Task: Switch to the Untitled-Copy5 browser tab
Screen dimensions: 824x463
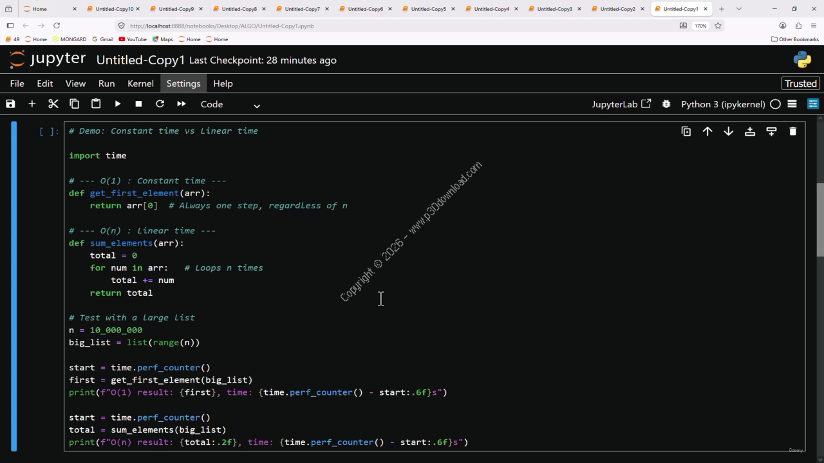Action: pos(428,9)
